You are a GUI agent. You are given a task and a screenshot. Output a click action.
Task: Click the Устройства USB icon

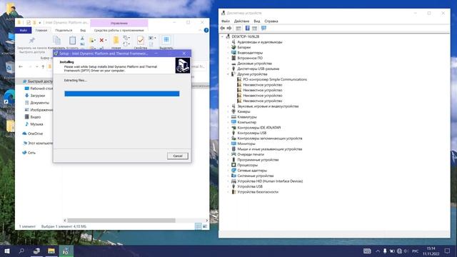coord(233,186)
